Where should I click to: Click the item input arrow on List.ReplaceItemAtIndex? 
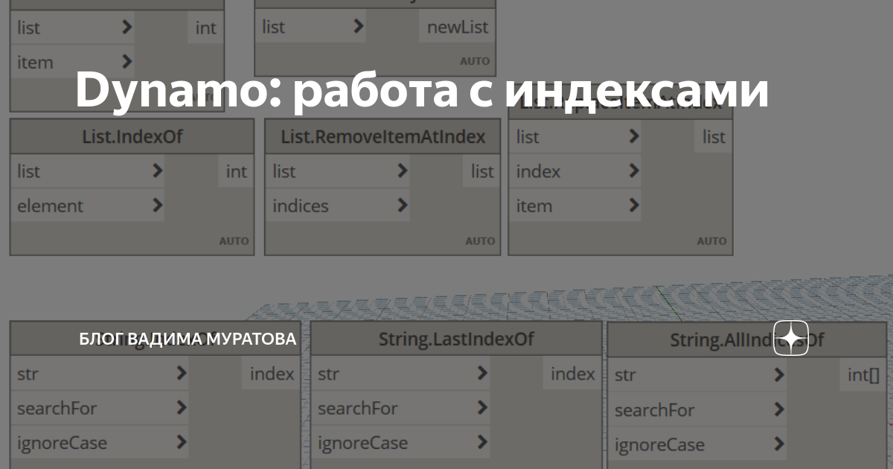click(x=636, y=205)
